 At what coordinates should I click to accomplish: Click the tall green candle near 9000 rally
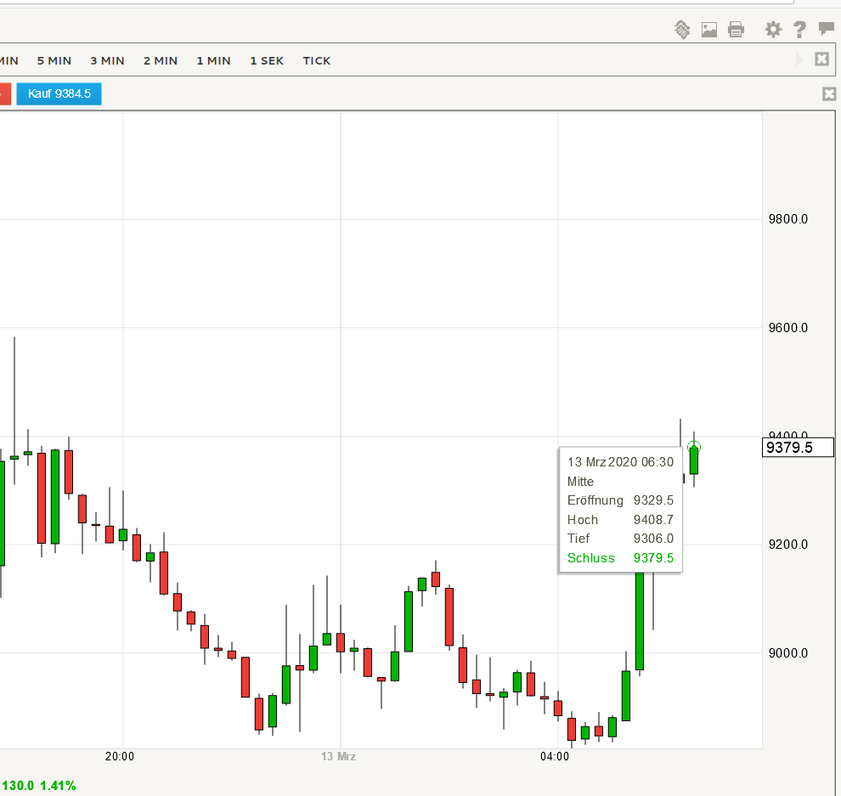pyautogui.click(x=640, y=621)
